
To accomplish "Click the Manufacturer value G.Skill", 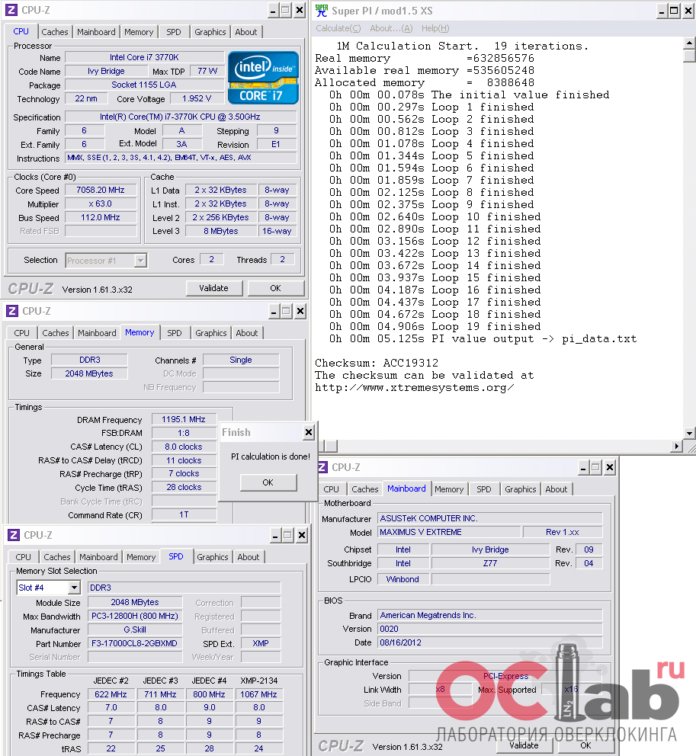I will 135,629.
